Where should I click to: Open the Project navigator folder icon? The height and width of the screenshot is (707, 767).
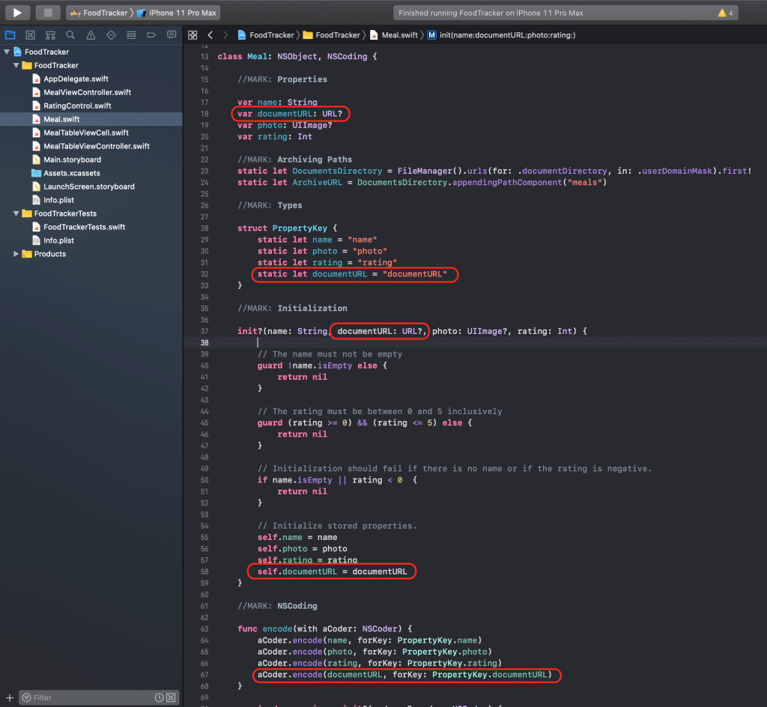click(10, 34)
